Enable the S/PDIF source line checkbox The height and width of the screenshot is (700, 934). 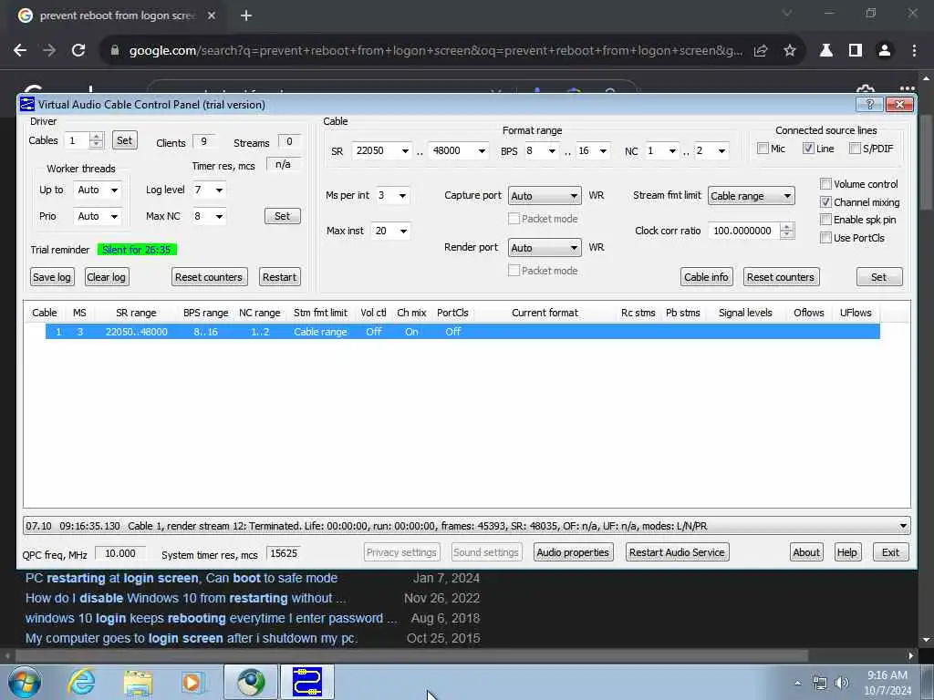click(855, 149)
